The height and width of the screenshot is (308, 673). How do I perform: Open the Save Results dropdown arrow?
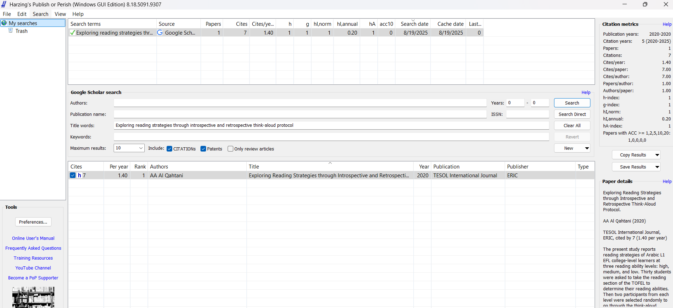click(657, 167)
